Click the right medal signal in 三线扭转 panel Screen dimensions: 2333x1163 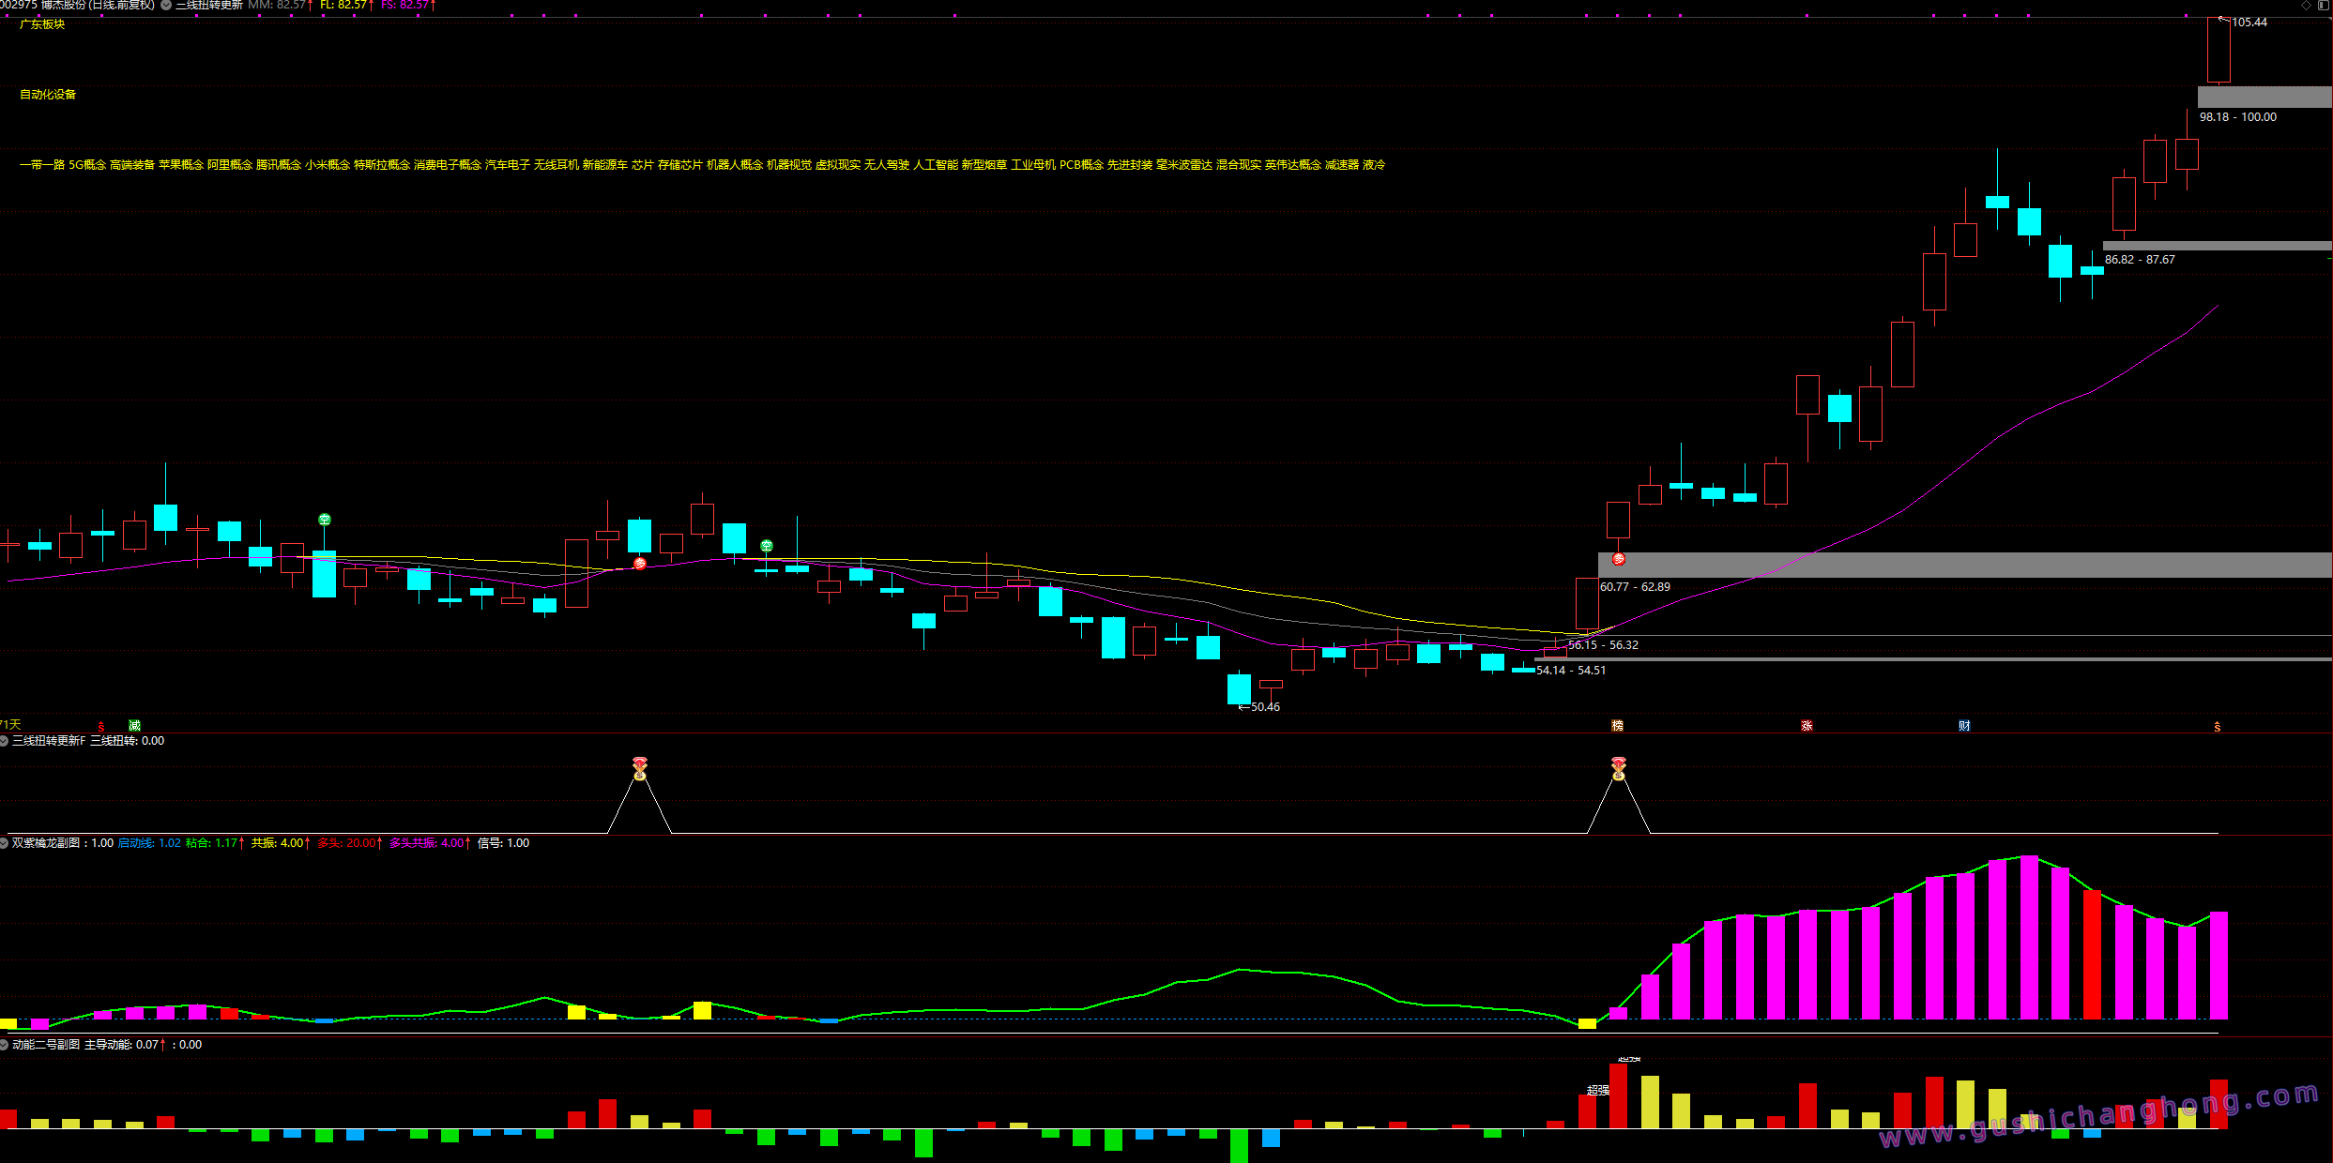pyautogui.click(x=1619, y=769)
